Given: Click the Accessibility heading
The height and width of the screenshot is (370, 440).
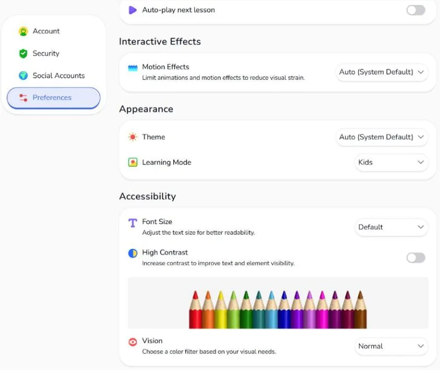Looking at the screenshot, I should [147, 196].
